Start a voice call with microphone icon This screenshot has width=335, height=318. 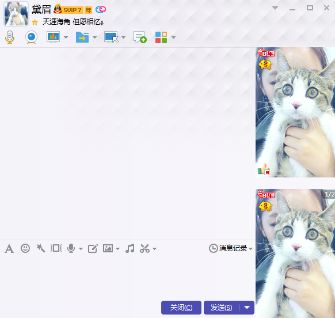click(x=10, y=37)
